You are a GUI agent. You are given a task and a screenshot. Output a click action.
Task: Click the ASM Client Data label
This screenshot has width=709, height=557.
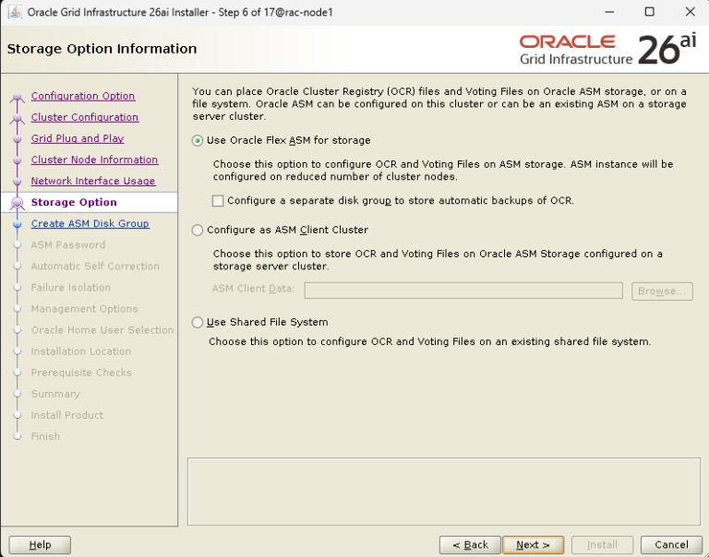[253, 289]
